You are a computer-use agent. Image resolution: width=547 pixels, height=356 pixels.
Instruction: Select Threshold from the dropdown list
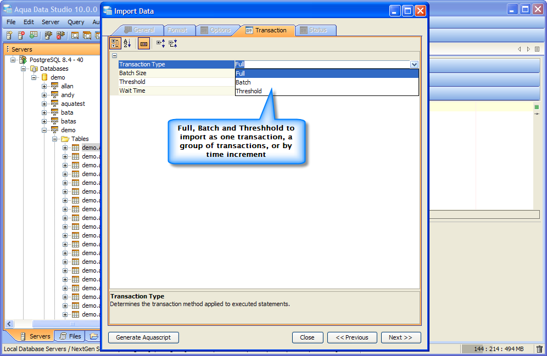click(327, 91)
